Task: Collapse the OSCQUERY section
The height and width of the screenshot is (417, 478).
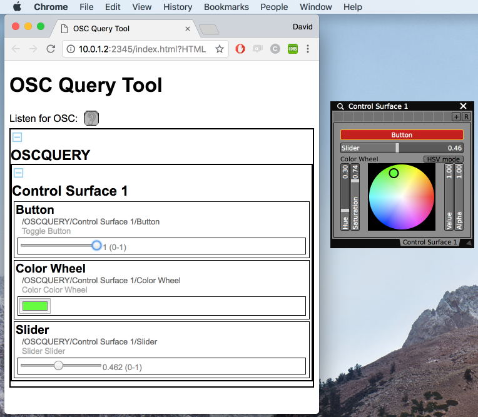Action: 18,137
